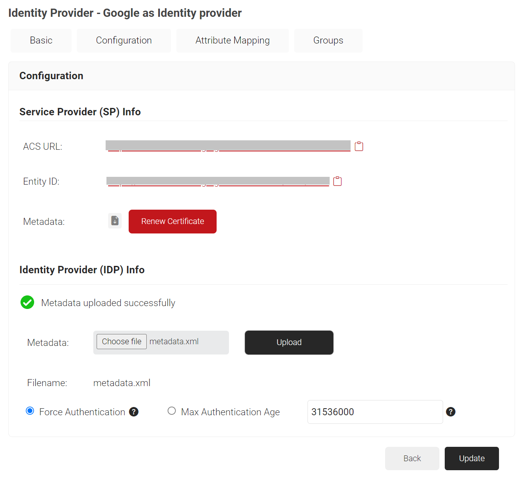
Task: Download the SP metadata file
Action: [x=115, y=221]
